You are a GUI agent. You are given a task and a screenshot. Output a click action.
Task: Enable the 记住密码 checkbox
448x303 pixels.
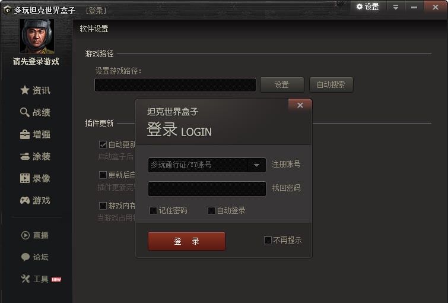(154, 210)
